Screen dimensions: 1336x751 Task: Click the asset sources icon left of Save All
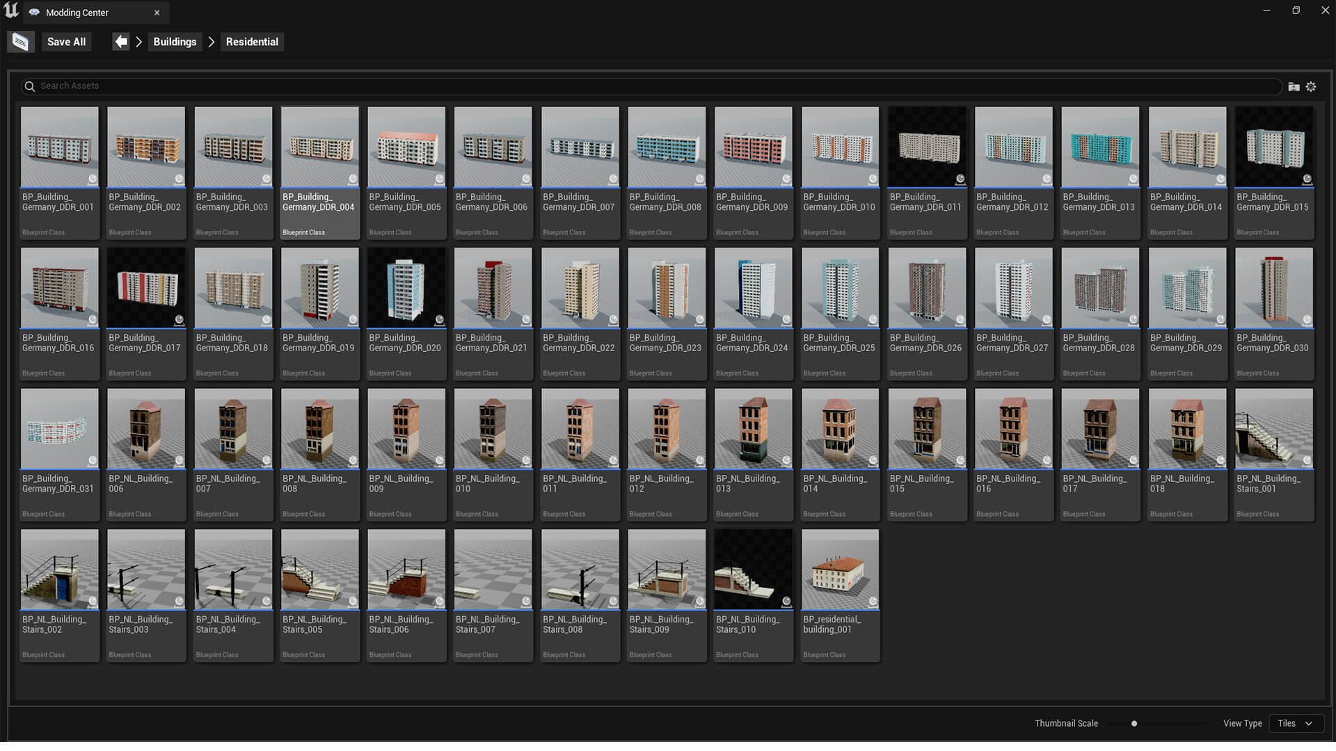(x=20, y=41)
